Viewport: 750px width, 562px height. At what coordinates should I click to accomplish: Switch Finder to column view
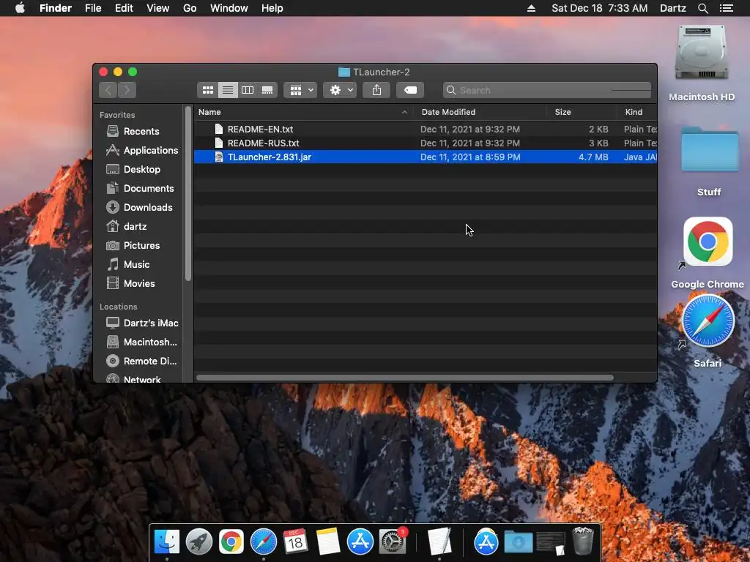point(248,90)
